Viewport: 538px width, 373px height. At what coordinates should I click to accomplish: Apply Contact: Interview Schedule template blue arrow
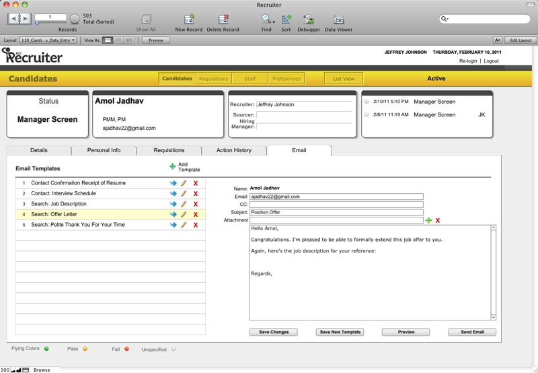click(x=173, y=193)
